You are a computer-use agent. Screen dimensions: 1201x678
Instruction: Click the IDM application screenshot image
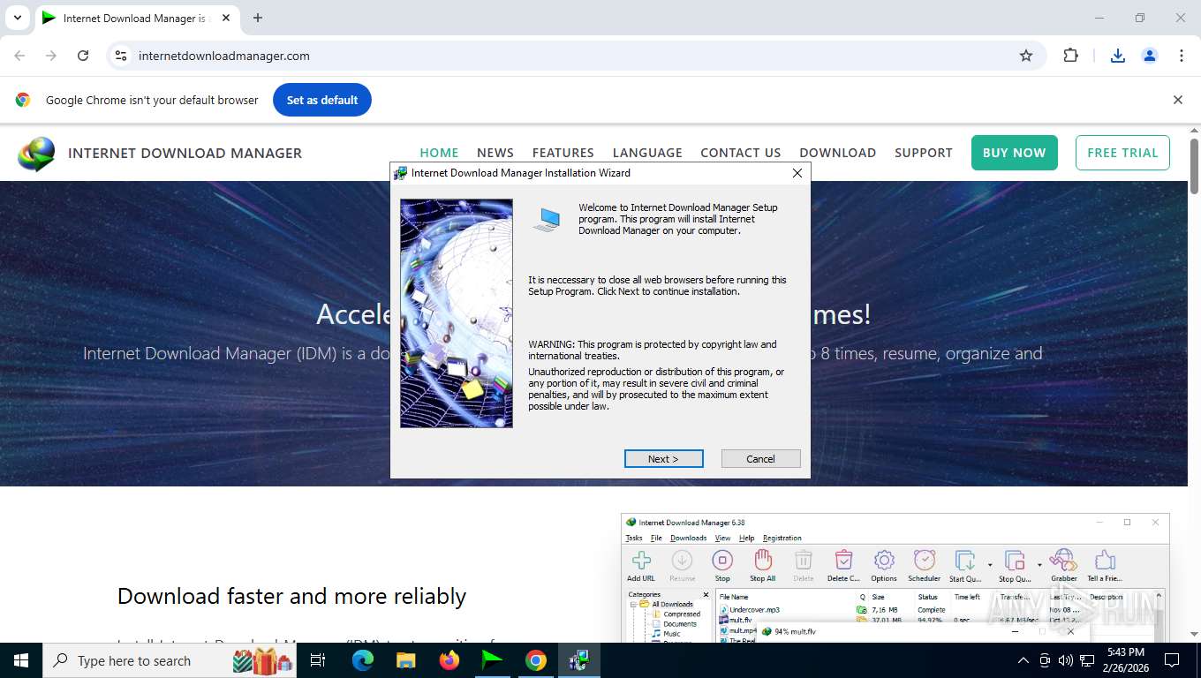(895, 577)
